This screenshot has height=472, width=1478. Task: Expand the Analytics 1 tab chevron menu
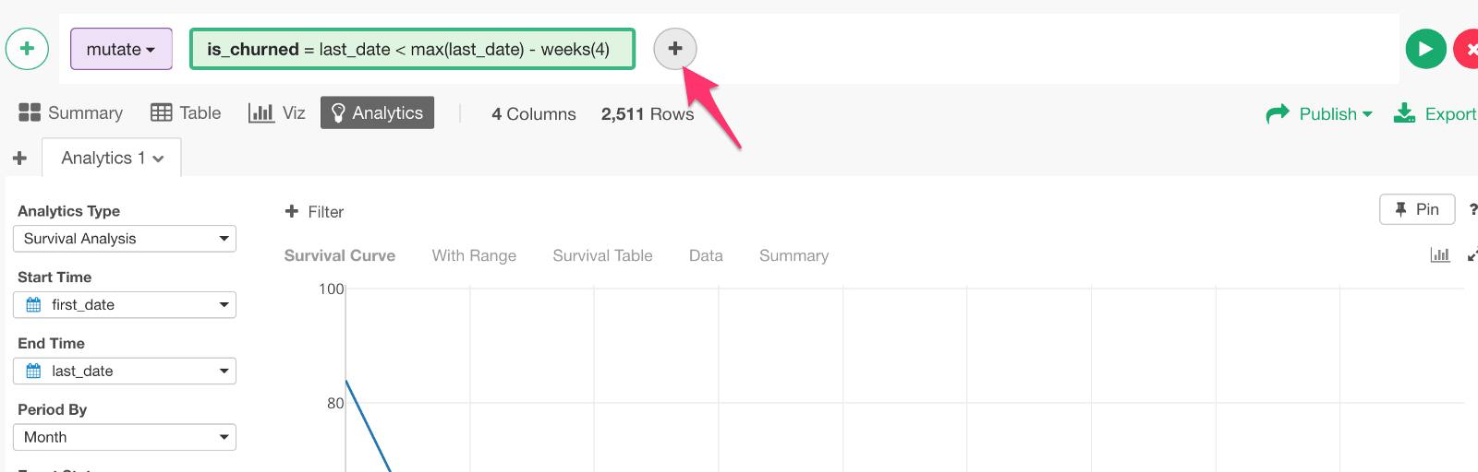point(159,159)
